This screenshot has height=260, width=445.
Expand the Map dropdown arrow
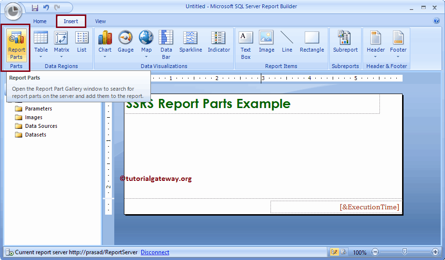point(146,57)
